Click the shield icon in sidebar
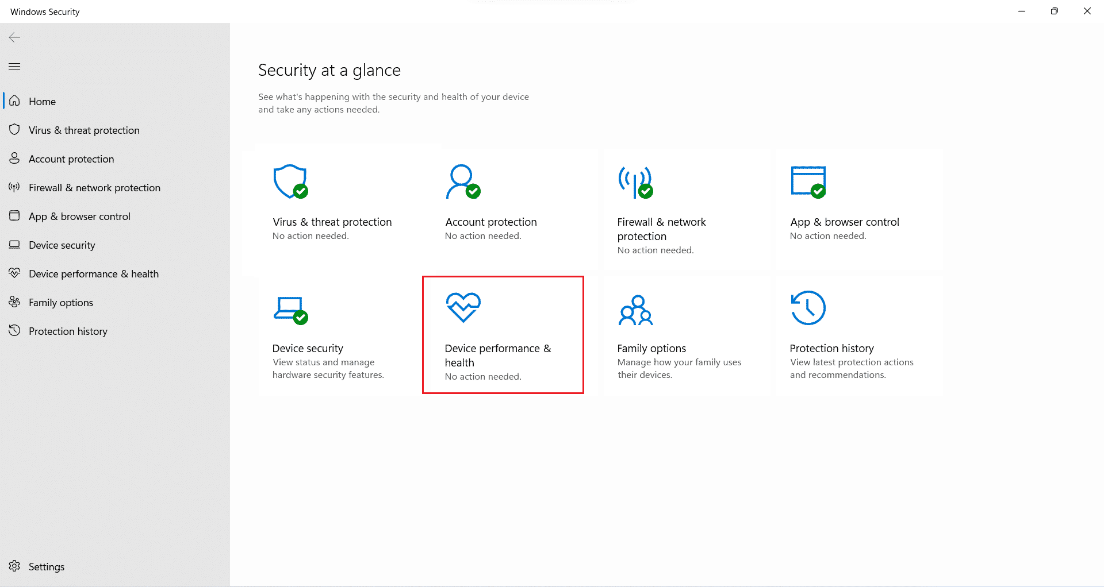Viewport: 1104px width, 587px height. click(14, 130)
